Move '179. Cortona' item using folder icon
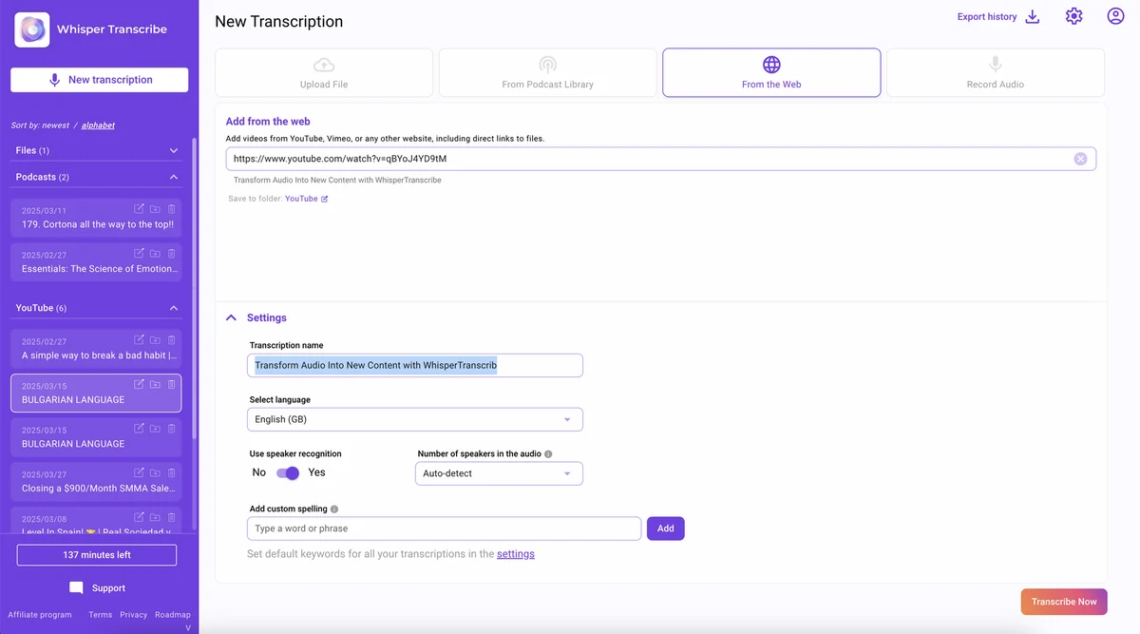Image resolution: width=1140 pixels, height=634 pixels. tap(155, 209)
